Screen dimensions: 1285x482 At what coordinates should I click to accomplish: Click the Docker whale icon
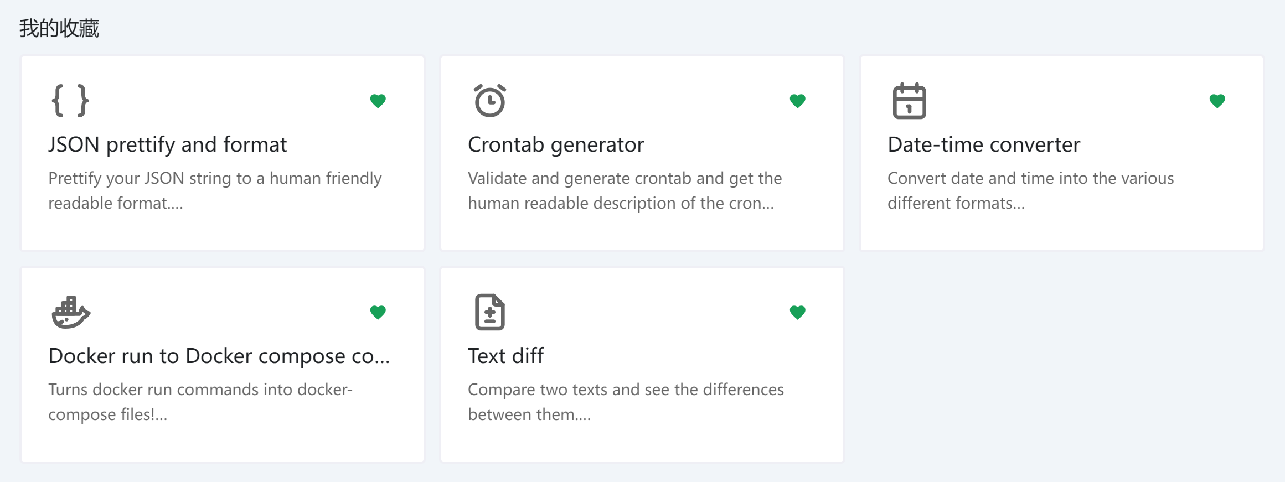tap(70, 312)
